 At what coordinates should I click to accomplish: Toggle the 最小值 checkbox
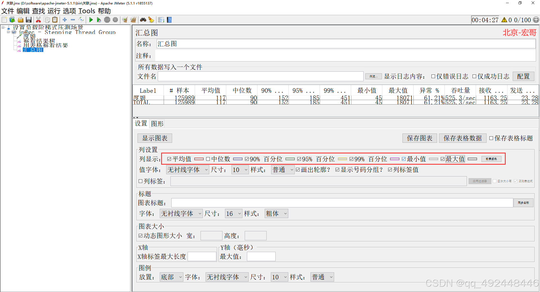404,159
